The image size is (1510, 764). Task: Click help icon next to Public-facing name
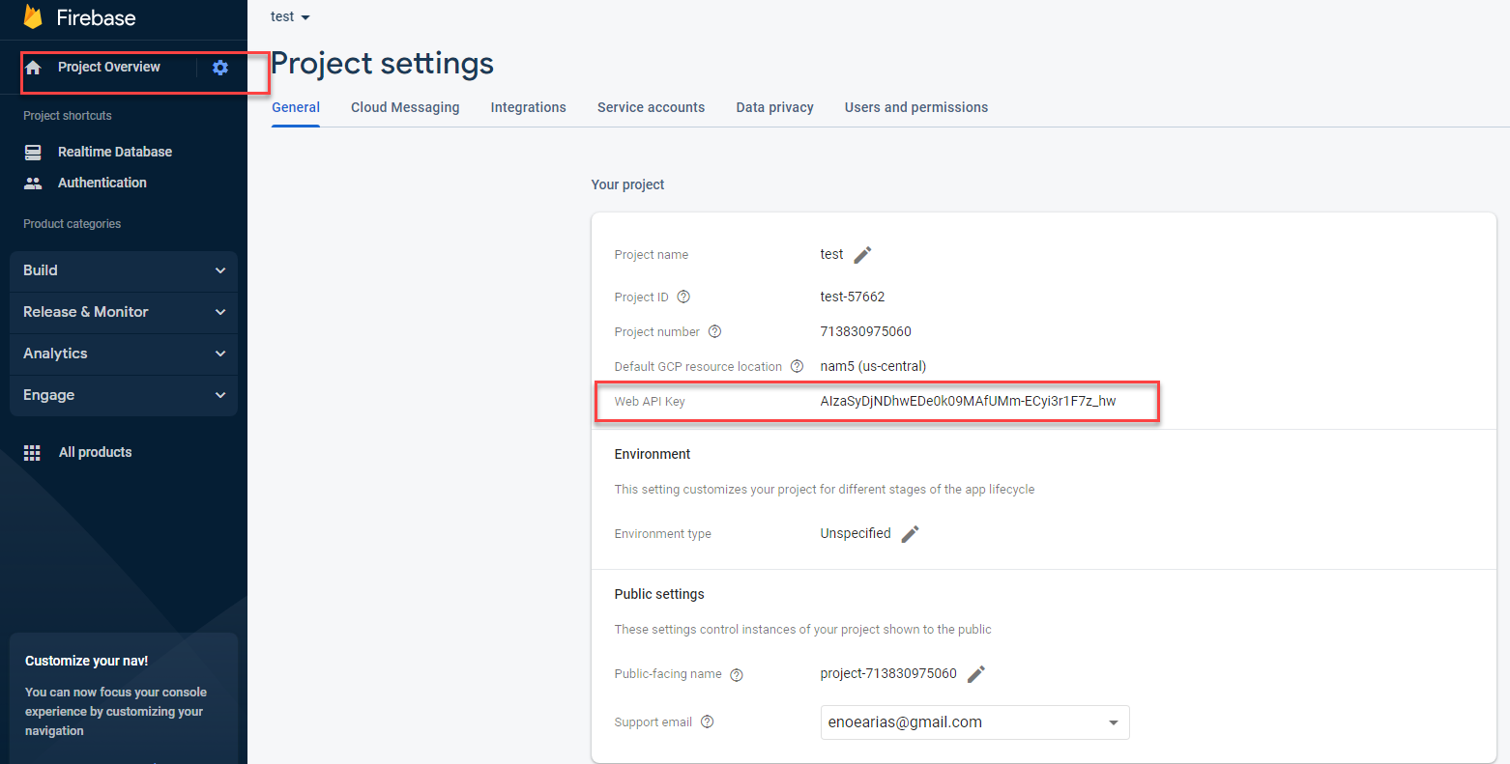pos(737,675)
